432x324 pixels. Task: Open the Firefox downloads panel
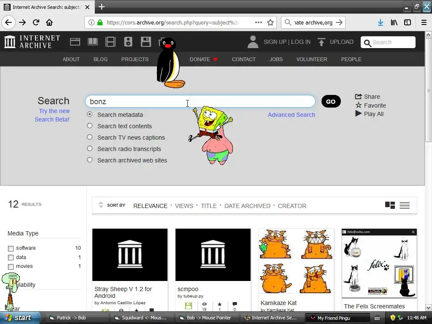[380, 22]
